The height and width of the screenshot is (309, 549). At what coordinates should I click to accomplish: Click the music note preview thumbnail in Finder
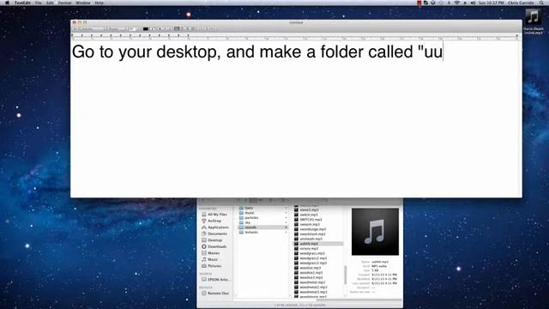point(375,232)
